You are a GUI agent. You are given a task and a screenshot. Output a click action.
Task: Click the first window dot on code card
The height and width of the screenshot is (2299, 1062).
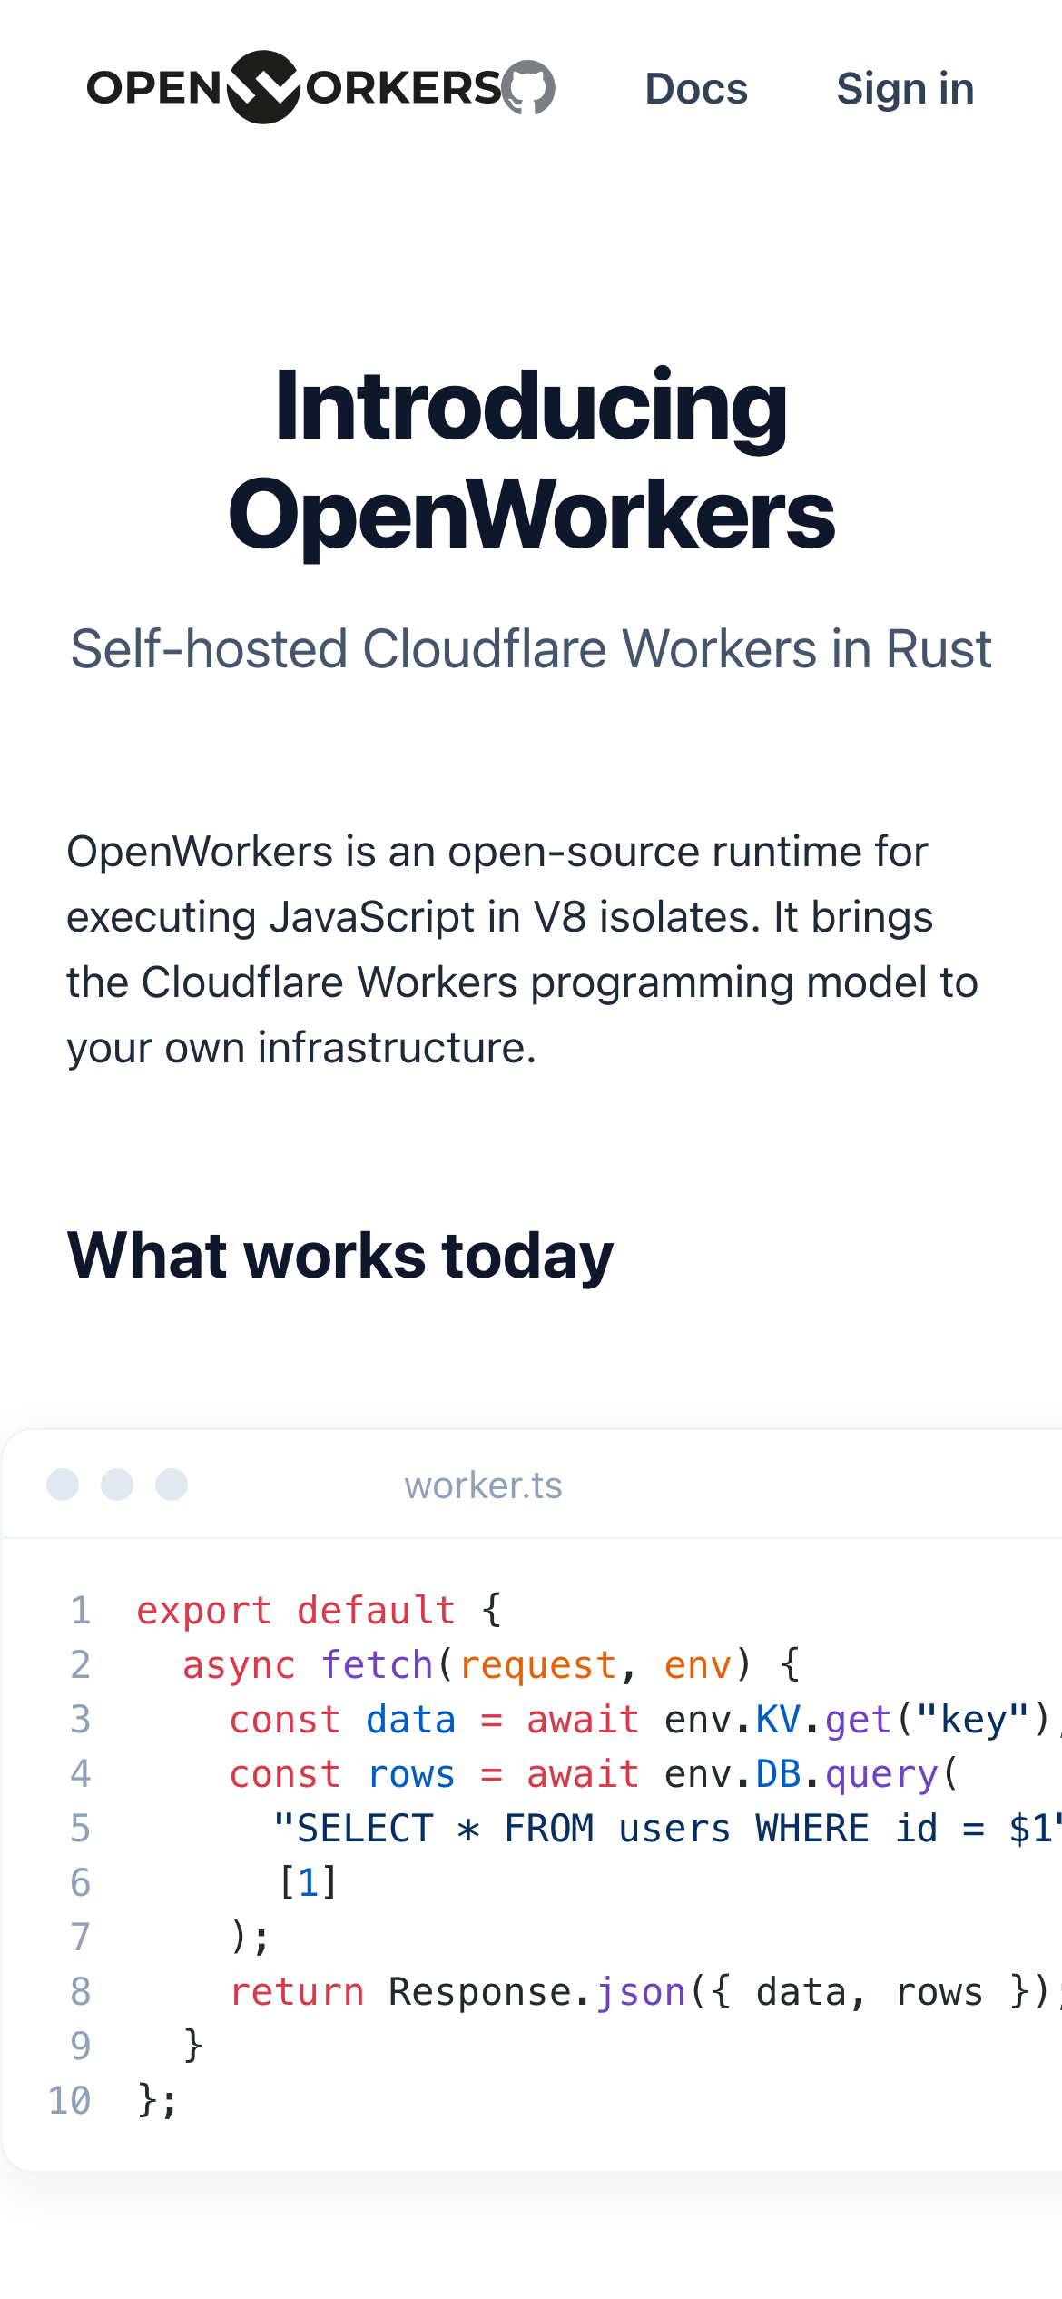pos(63,1485)
